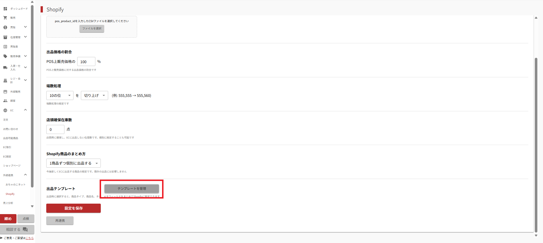
Task: Collapse the 外部連携 submenu chevron
Action: point(26,175)
